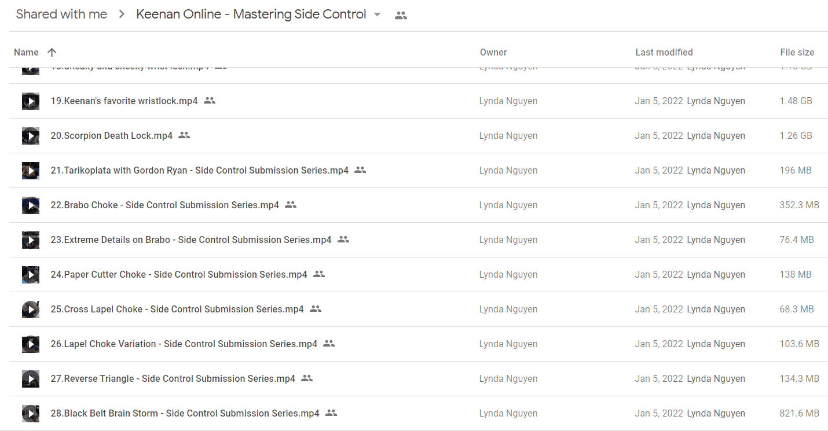Click the shared icon next to 19.Keenan's favorite wristlock.mp4
Viewport: 828px width, 431px height.
pyautogui.click(x=210, y=101)
